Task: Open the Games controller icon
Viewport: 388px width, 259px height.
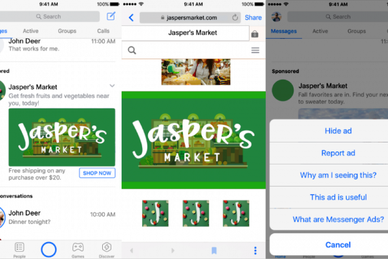Action: tap(78, 247)
